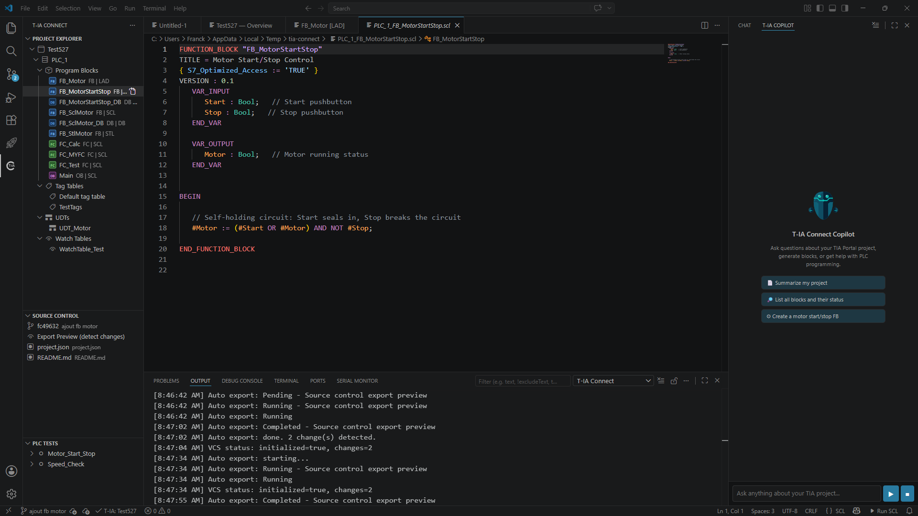Split the editor to the right
Image resolution: width=918 pixels, height=516 pixels.
704,25
